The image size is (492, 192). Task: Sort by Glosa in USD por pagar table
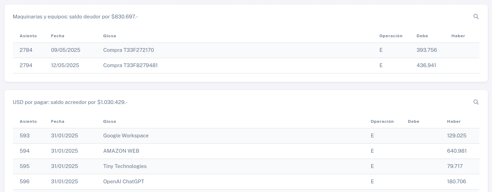tap(110, 121)
